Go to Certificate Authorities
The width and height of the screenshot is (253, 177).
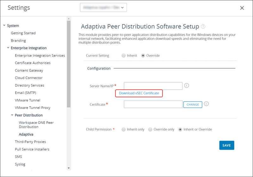pyautogui.click(x=33, y=63)
